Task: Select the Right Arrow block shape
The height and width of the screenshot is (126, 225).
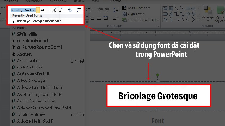Action: click(x=188, y=14)
